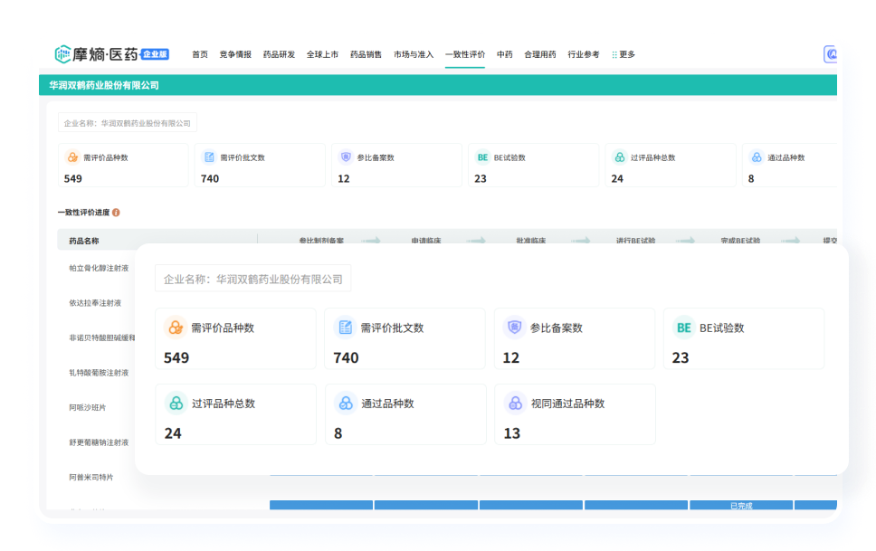Open the 钆特酸葡胺注射液 drug row

click(99, 373)
